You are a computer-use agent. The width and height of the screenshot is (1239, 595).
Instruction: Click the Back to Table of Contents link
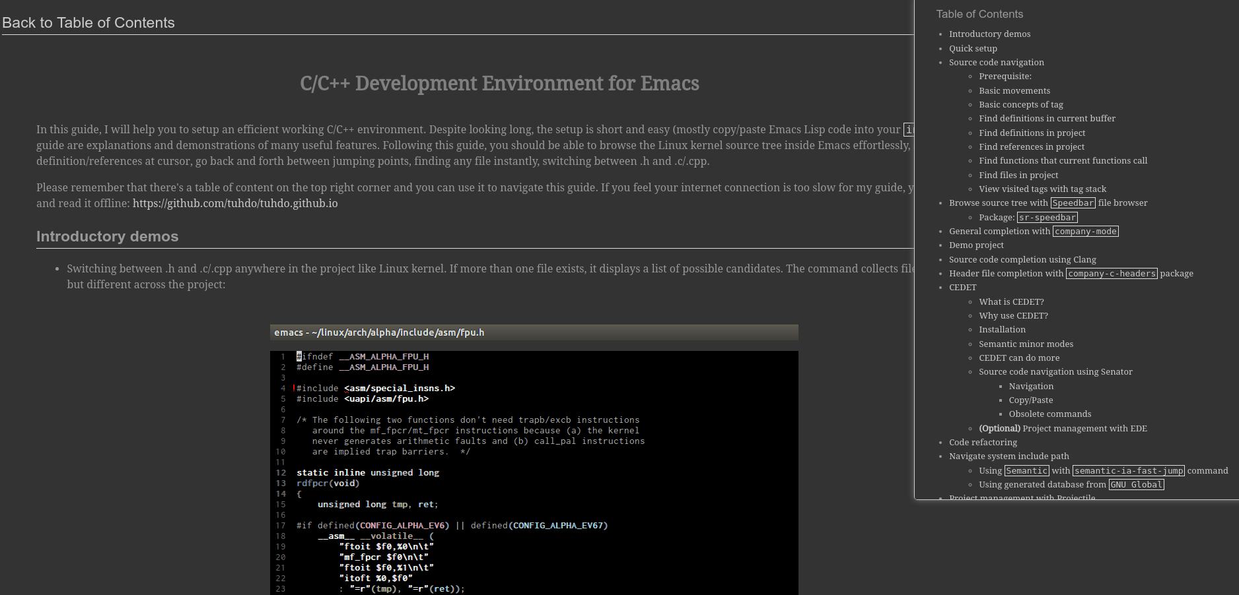[x=88, y=22]
